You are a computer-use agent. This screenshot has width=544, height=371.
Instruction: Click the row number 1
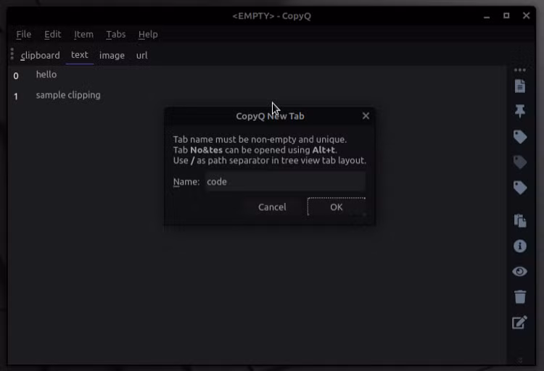16,96
